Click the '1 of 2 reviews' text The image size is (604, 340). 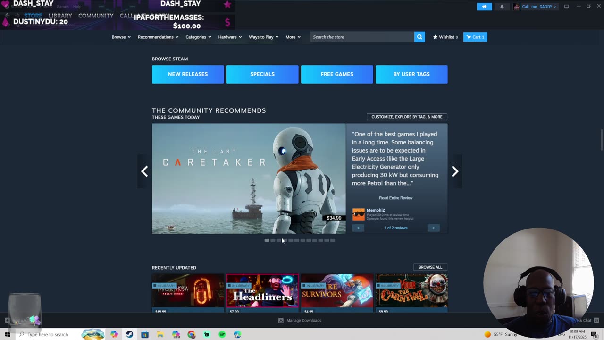[x=396, y=228]
